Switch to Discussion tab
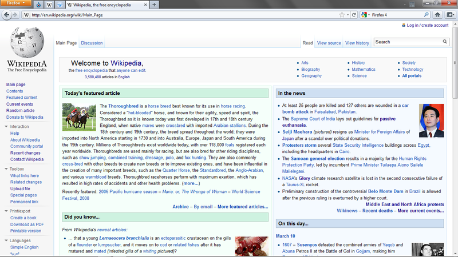Viewport: 458px width, 257px height. 92,43
